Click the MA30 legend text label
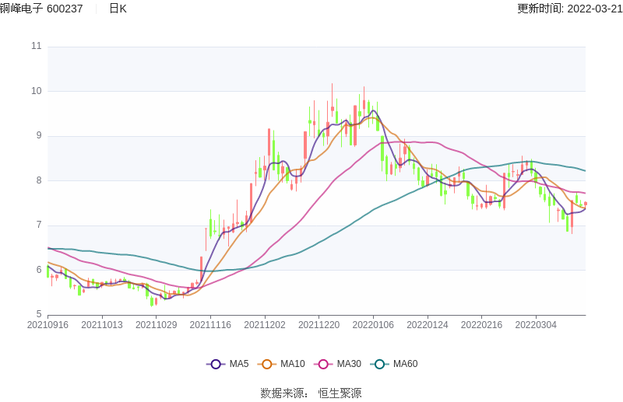Image resolution: width=623 pixels, height=402 pixels. pos(349,364)
